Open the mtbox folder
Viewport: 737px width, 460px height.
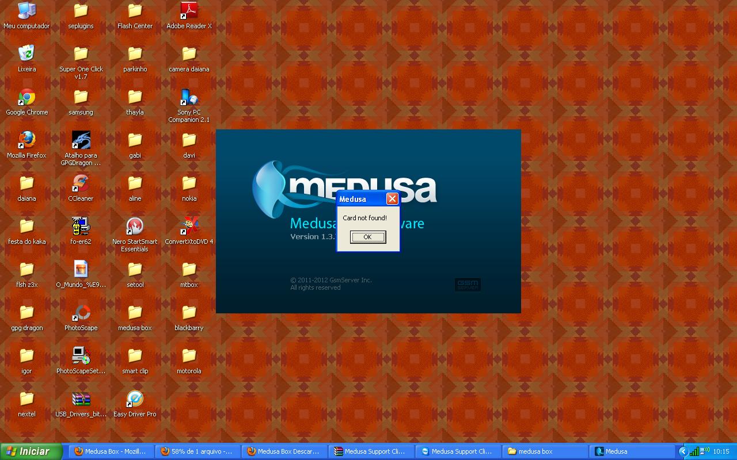point(189,269)
